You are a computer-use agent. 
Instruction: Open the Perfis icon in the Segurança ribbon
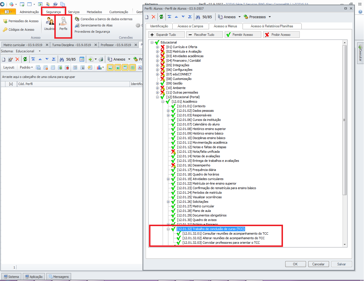point(63,24)
